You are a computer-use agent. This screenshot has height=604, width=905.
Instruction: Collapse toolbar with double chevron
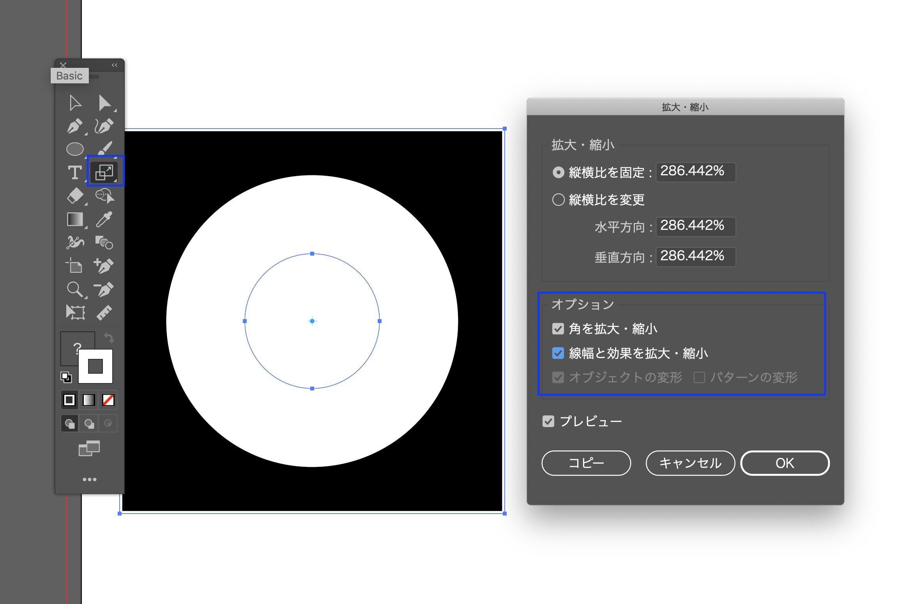(115, 65)
